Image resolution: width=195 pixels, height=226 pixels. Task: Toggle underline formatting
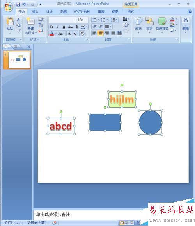tap(64, 27)
